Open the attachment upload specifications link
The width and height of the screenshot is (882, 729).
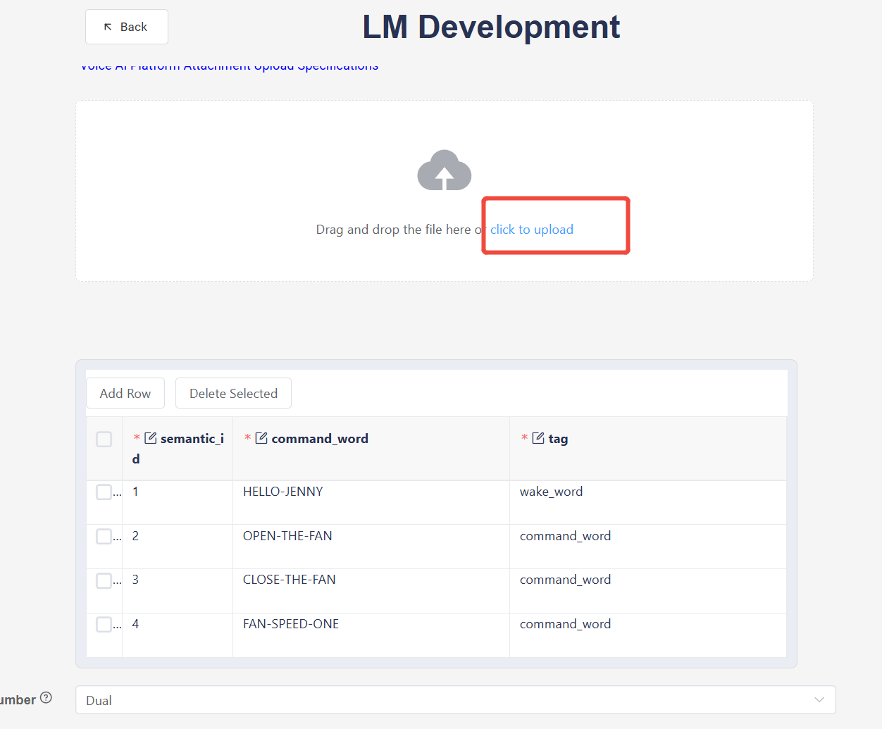tap(230, 68)
